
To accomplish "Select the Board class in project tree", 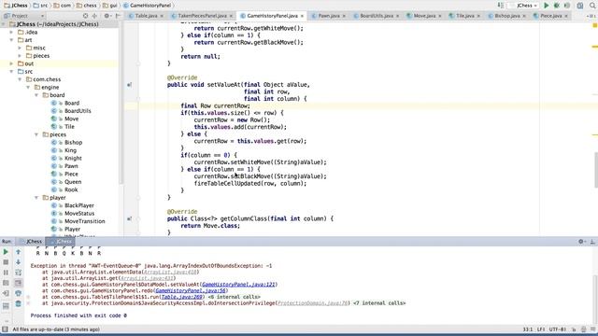I will point(72,103).
